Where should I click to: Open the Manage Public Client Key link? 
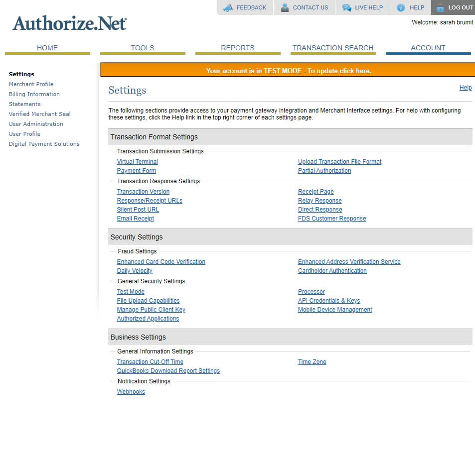[x=151, y=310]
